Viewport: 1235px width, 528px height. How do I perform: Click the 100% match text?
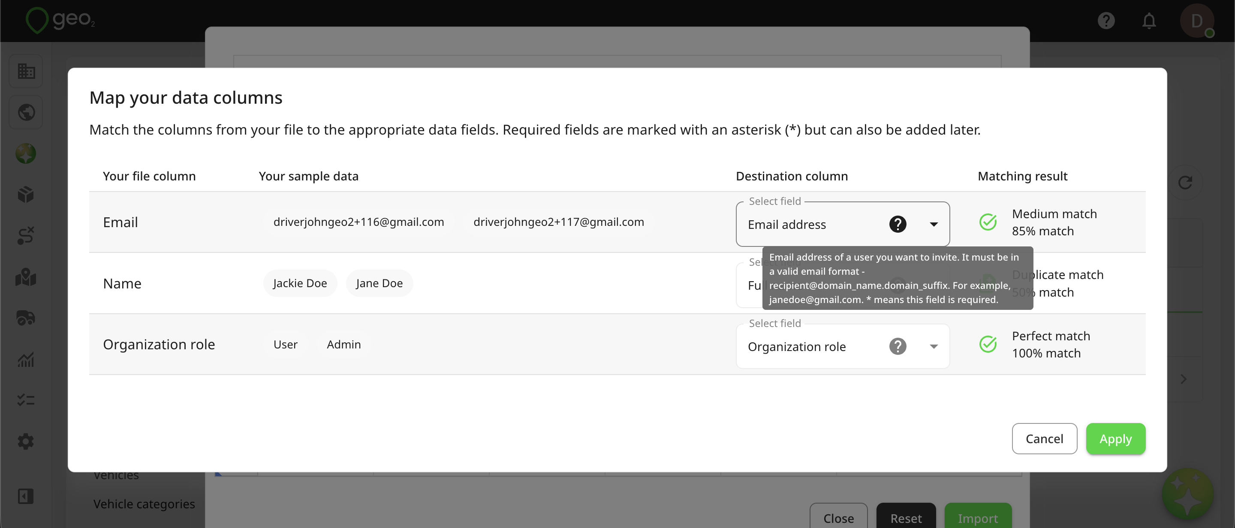(x=1046, y=353)
